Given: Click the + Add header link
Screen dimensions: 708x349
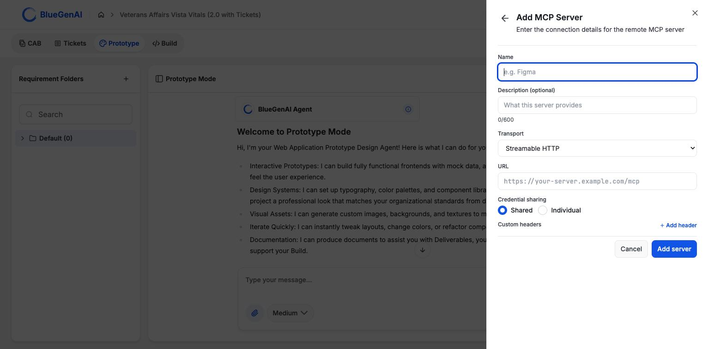Looking at the screenshot, I should click(678, 225).
